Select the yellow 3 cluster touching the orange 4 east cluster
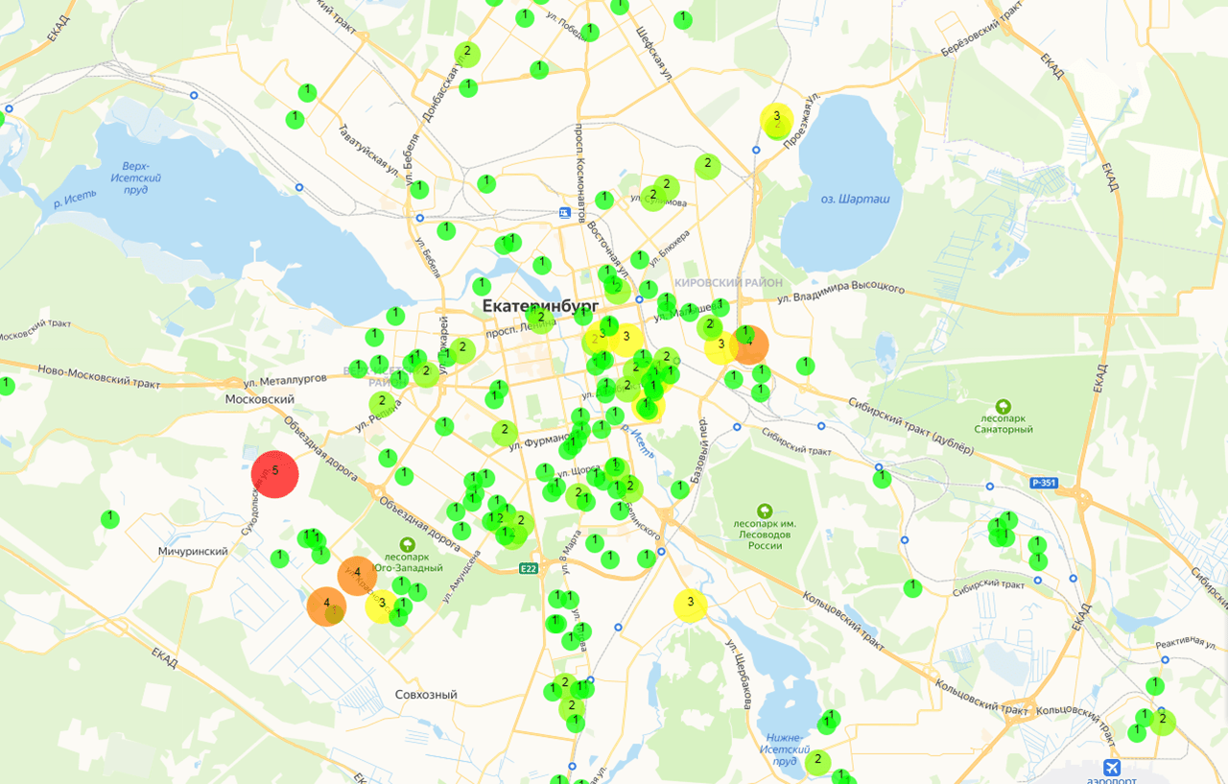The height and width of the screenshot is (784, 1228). click(x=721, y=345)
